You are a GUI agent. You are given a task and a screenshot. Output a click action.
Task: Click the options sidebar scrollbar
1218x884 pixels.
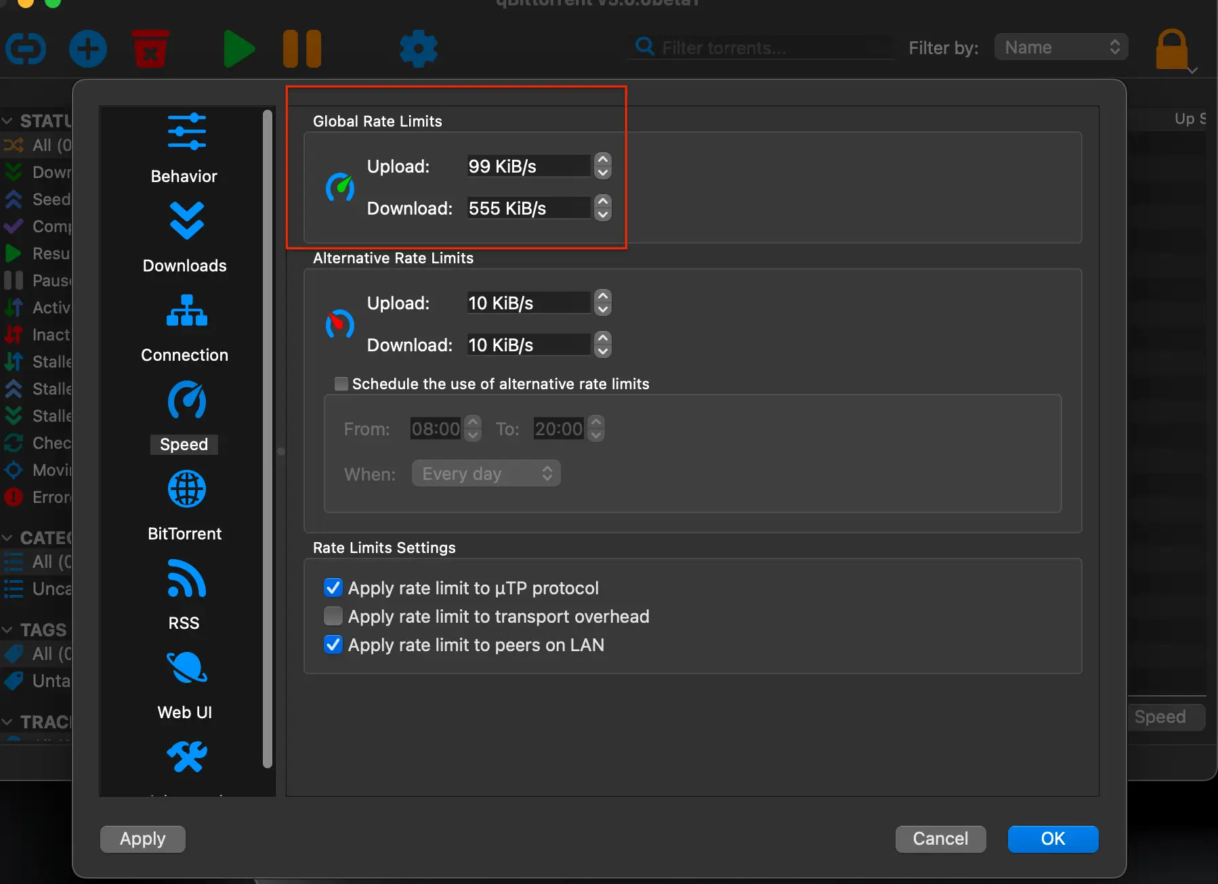(x=268, y=439)
